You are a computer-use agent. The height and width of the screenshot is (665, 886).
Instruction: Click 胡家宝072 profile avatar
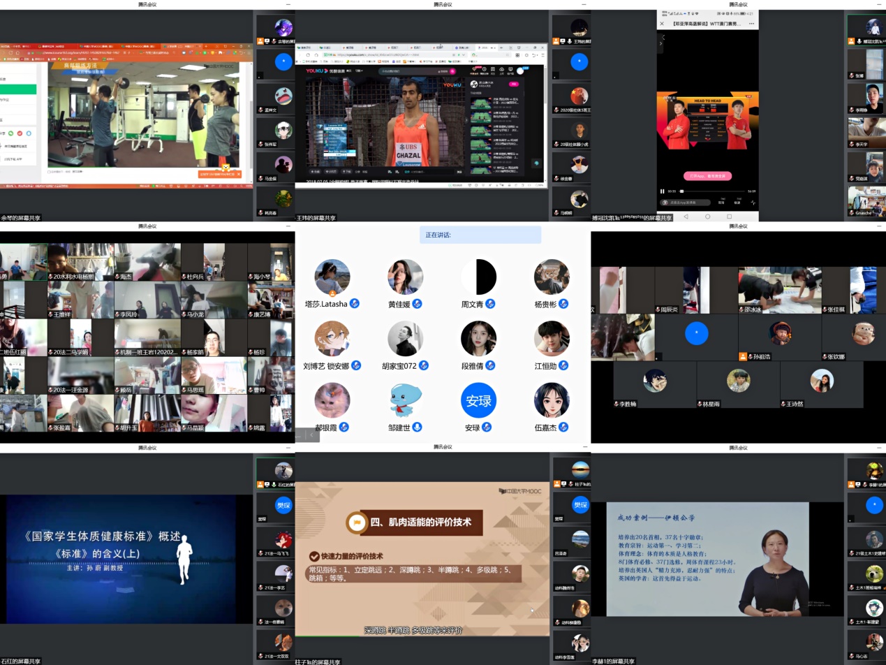(406, 339)
